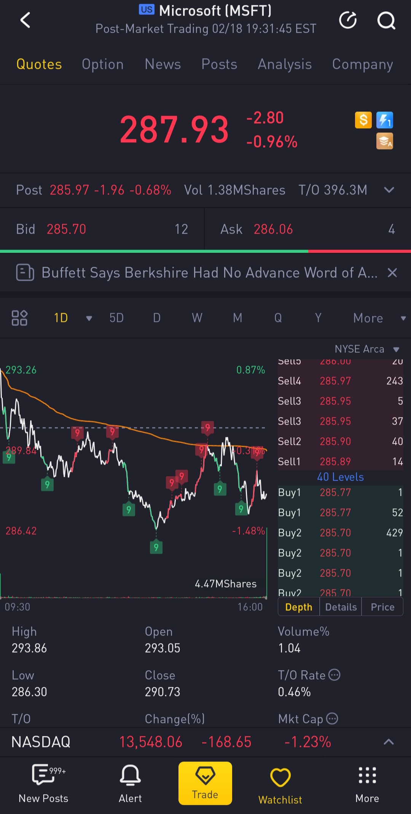Switch to the Option tab
Screen dimensions: 411x814
(103, 64)
